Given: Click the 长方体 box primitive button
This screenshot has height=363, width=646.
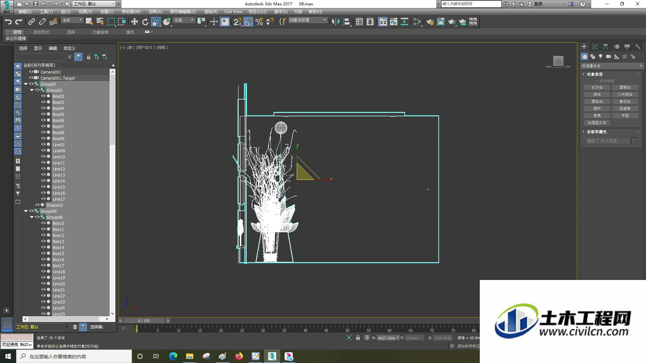Looking at the screenshot, I should [x=597, y=87].
